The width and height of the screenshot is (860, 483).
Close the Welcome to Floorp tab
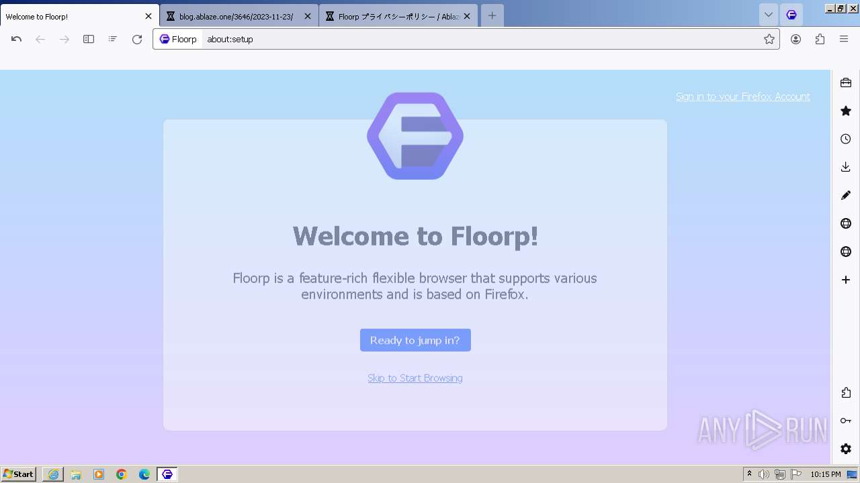tap(148, 16)
